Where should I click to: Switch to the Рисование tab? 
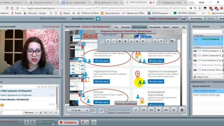(x=155, y=27)
